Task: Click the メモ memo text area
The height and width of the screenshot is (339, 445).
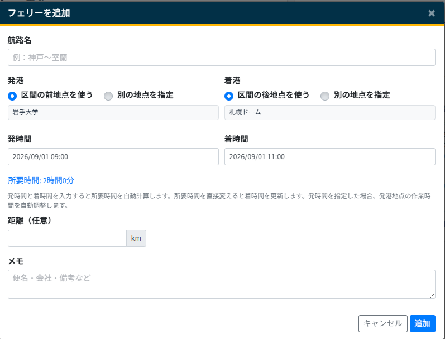Action: tap(221, 284)
